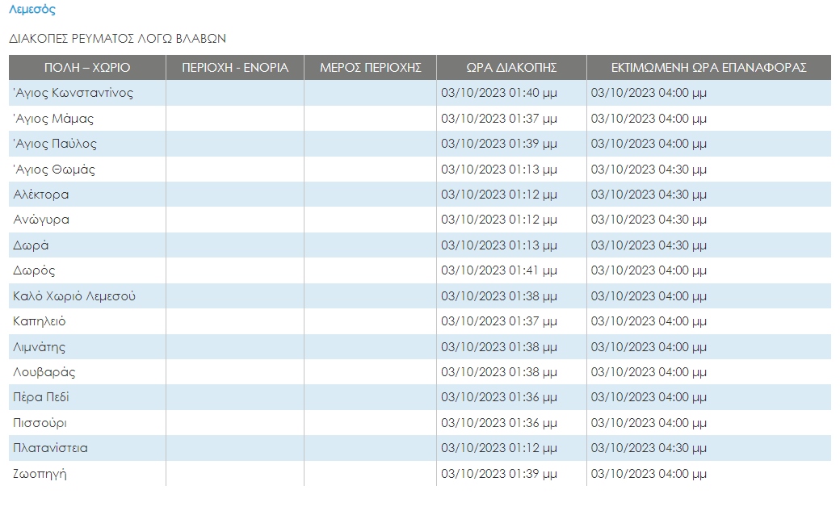Click the ΩΡΑ ΔΙΑΚΟΠΗΣ column header

(511, 68)
